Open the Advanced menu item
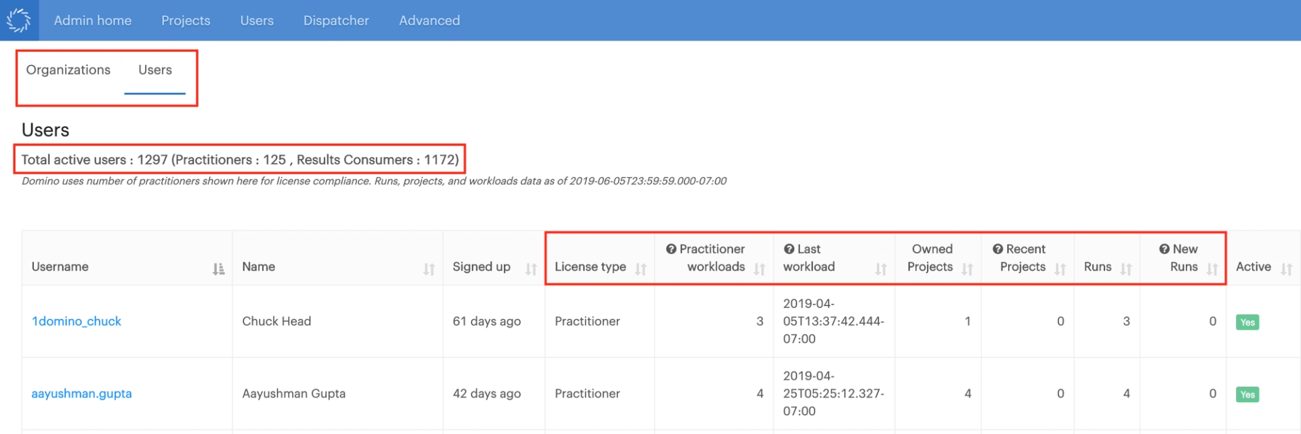This screenshot has height=434, width=1301. click(x=429, y=20)
